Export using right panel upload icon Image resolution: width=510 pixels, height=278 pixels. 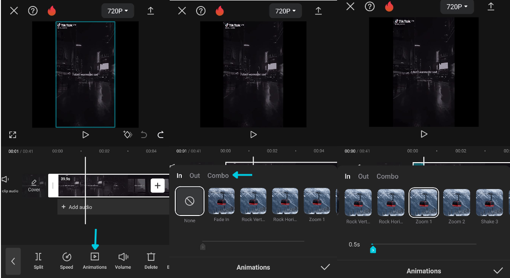491,6
